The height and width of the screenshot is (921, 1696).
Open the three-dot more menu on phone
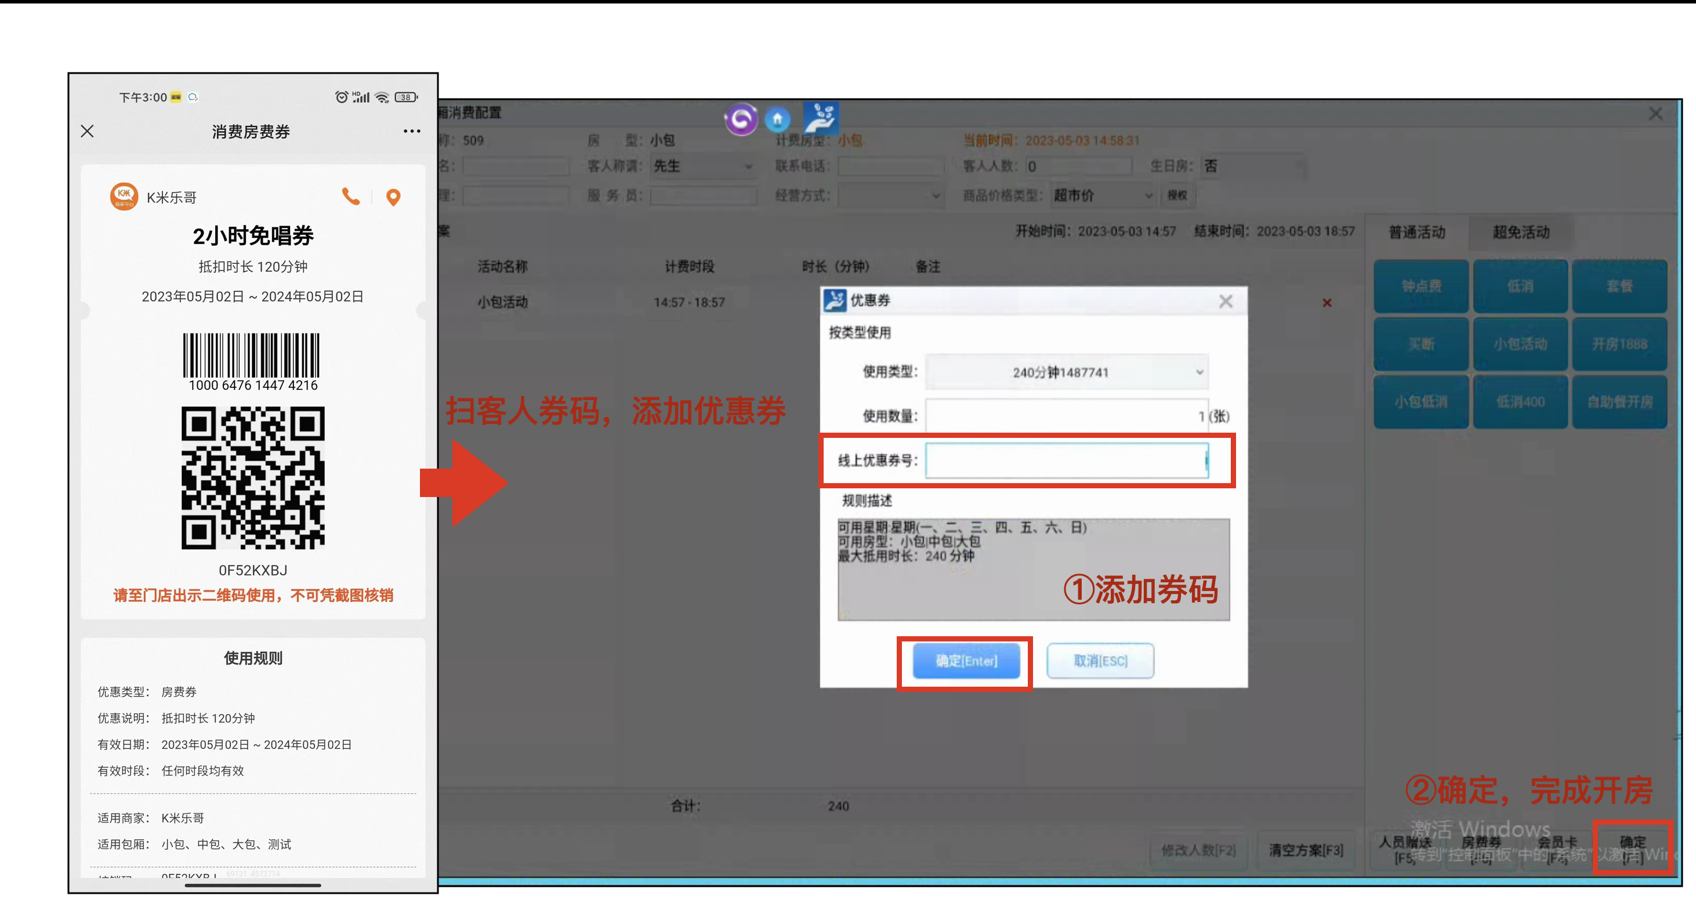(x=411, y=131)
